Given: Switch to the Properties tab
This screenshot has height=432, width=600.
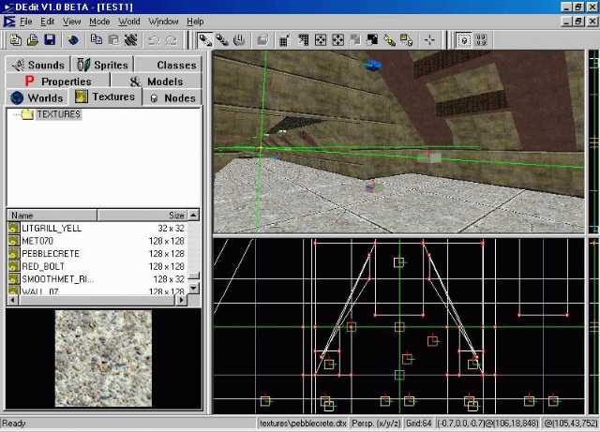Looking at the screenshot, I should 58,82.
